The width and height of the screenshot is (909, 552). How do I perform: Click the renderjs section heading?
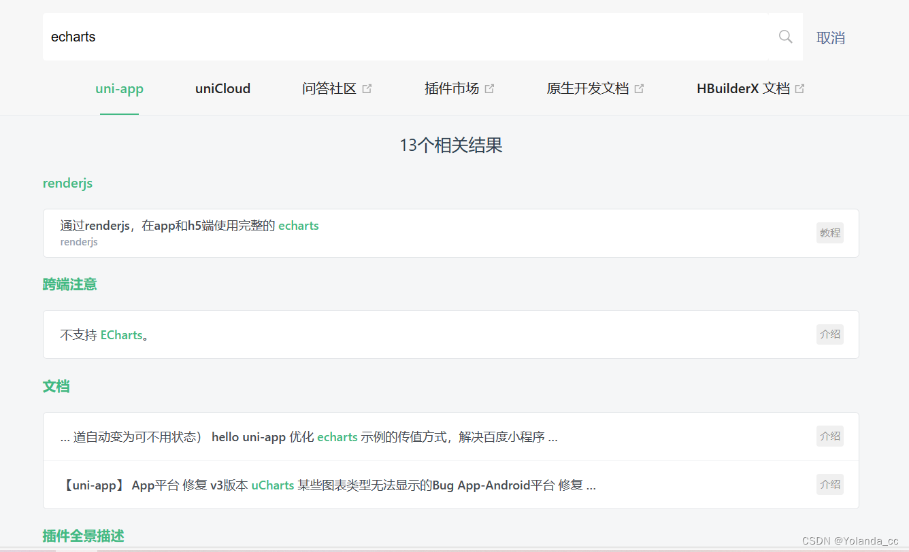(x=67, y=183)
